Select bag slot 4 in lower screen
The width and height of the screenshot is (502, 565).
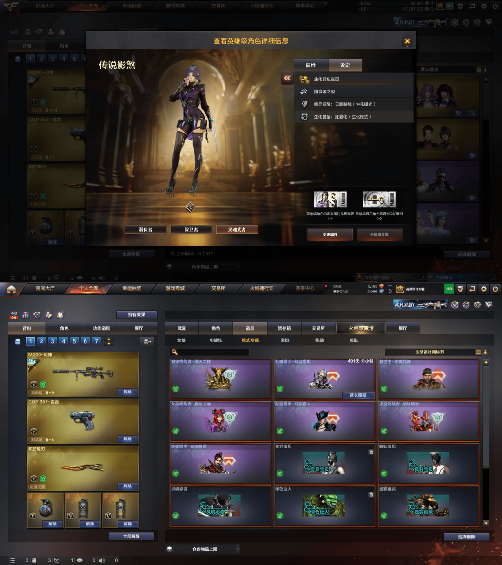coord(63,341)
